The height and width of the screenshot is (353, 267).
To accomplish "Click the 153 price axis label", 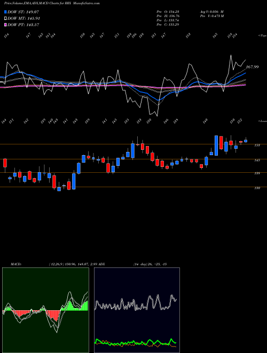I will [257, 145].
